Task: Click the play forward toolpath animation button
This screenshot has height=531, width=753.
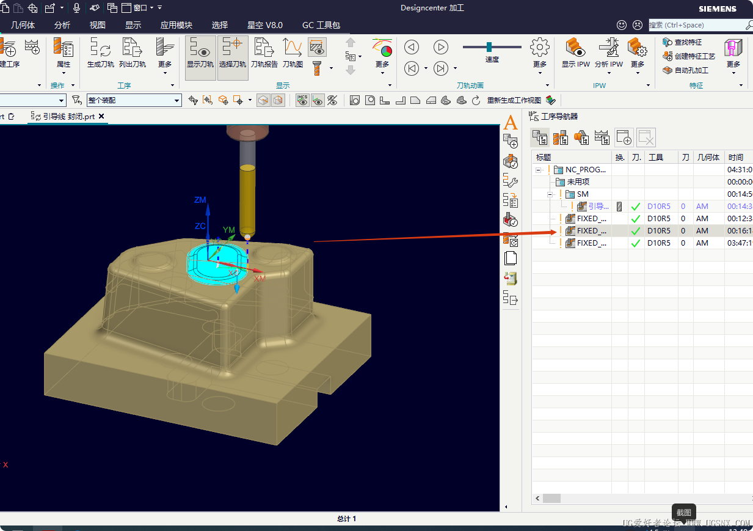Action: (441, 47)
